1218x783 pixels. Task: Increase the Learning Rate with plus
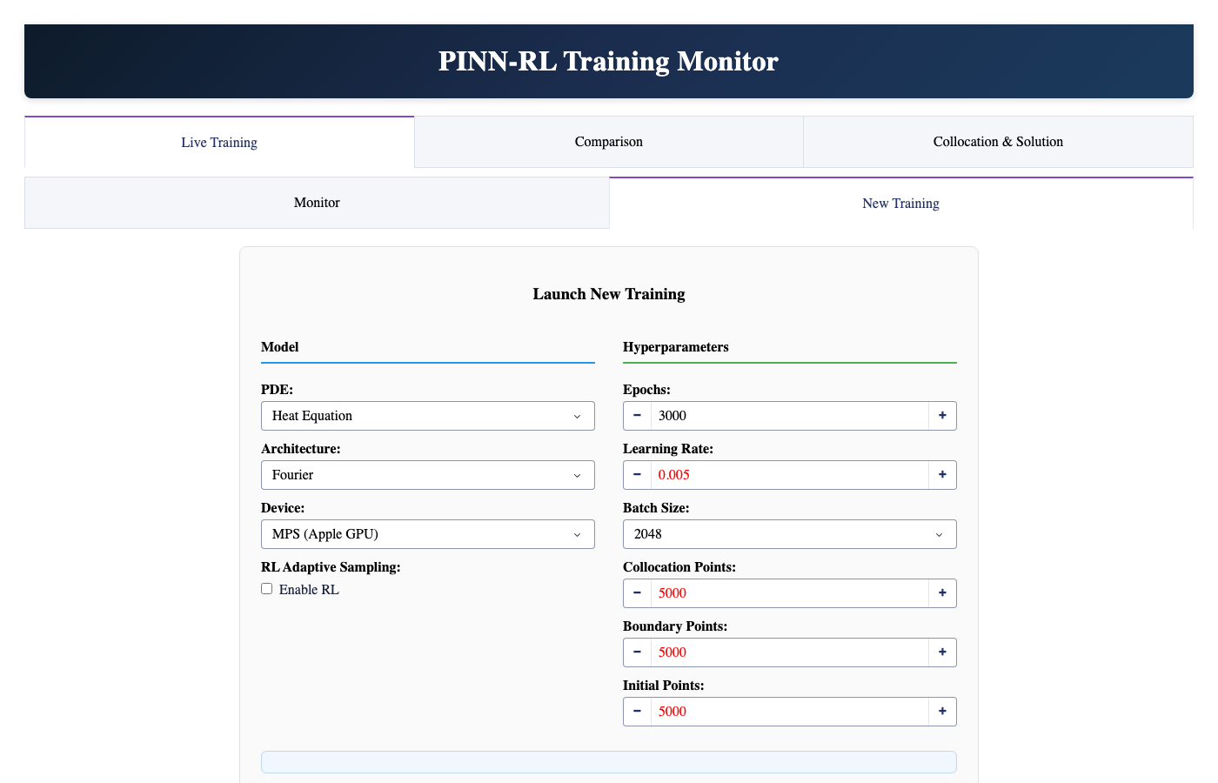[x=942, y=475]
